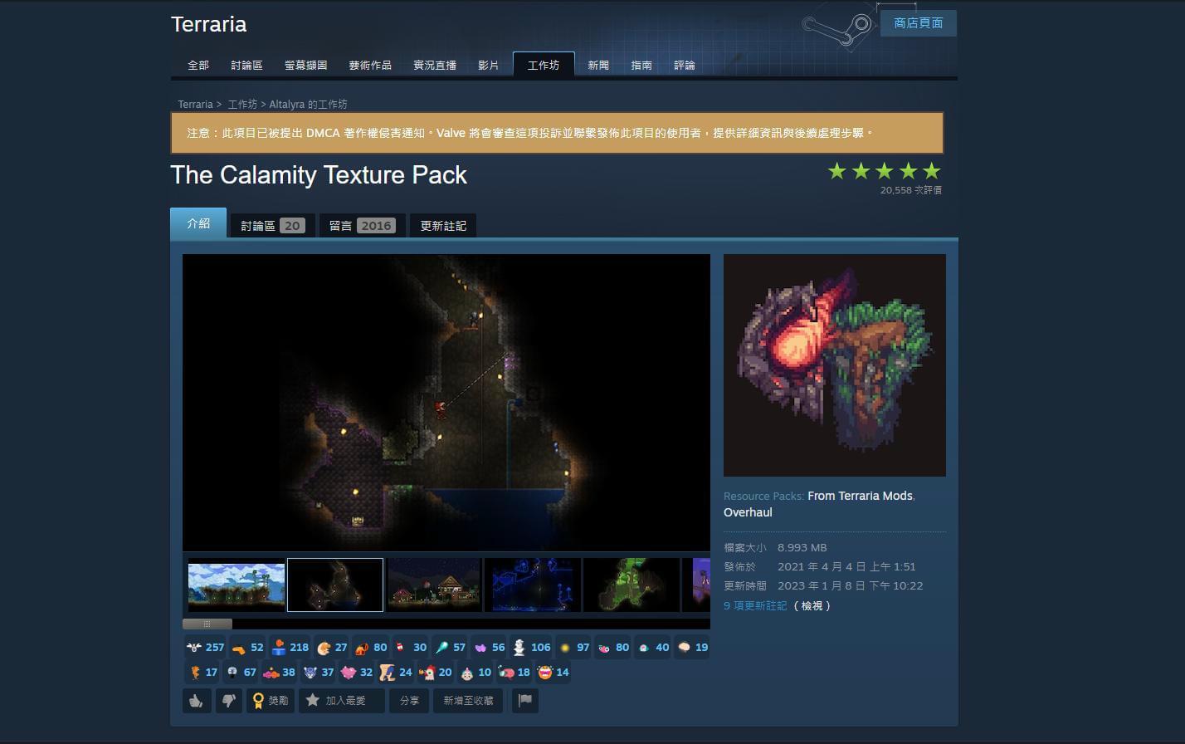Image resolution: width=1185 pixels, height=744 pixels.
Task: Click the thumbs up rate button
Action: [197, 701]
